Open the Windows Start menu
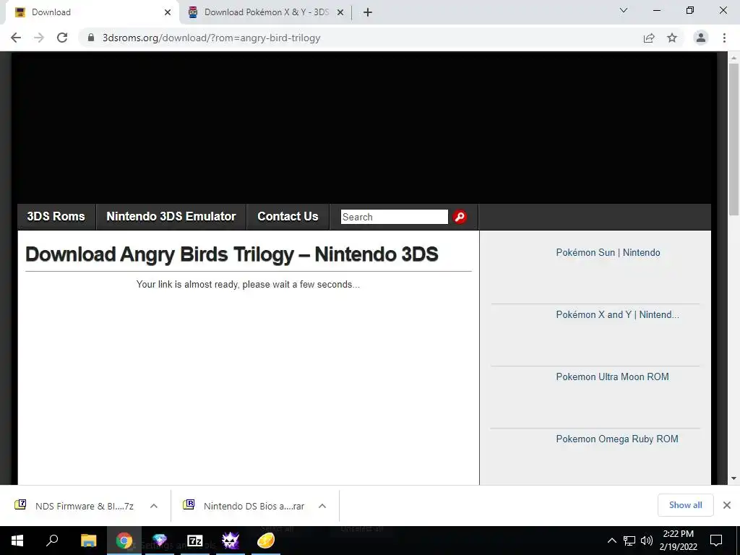This screenshot has width=740, height=555. pyautogui.click(x=17, y=541)
